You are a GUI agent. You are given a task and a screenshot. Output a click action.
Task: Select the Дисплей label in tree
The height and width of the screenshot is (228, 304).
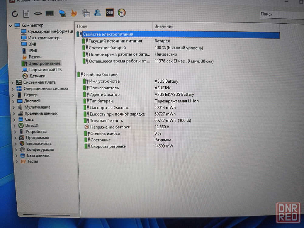click(32, 101)
